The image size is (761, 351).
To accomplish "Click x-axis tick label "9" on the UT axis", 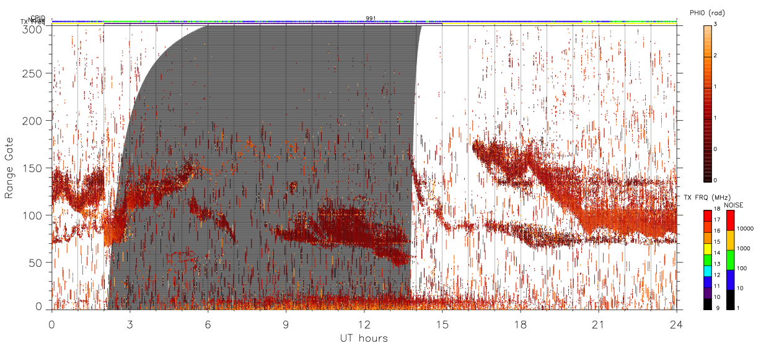I will coord(286,324).
